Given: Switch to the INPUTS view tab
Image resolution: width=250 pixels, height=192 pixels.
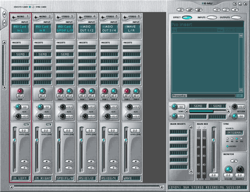Looking at the screenshot, I should [212, 17].
